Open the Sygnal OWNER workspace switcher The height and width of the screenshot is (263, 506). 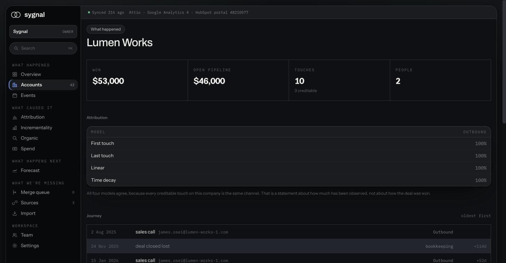coord(43,32)
